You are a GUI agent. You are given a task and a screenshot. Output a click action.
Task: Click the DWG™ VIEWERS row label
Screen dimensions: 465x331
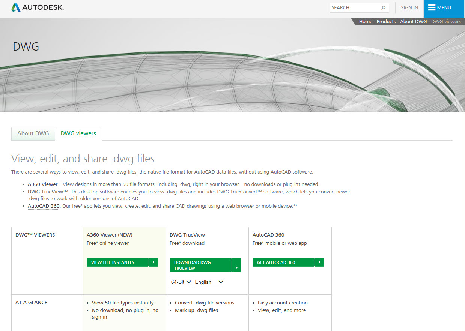(x=35, y=235)
